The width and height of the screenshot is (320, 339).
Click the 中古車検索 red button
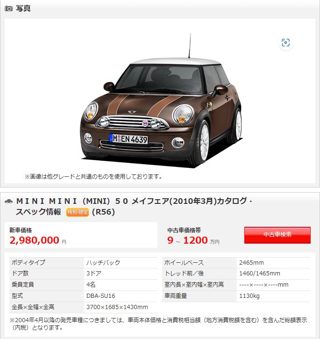pyautogui.click(x=277, y=235)
